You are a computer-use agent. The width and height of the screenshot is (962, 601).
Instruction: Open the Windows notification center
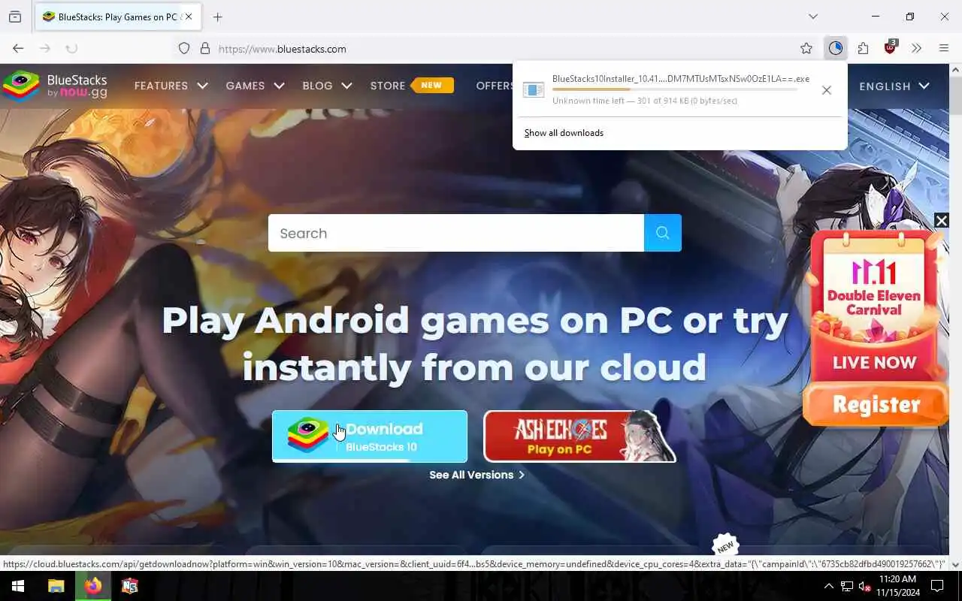(937, 586)
